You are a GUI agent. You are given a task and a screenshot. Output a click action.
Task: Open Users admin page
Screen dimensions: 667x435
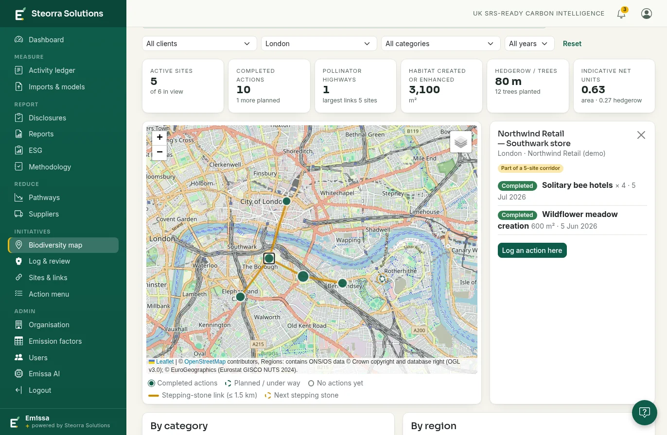click(63, 358)
